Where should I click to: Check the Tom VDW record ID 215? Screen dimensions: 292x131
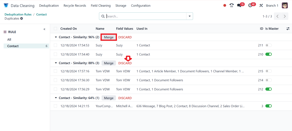pyautogui.click(x=55, y=71)
